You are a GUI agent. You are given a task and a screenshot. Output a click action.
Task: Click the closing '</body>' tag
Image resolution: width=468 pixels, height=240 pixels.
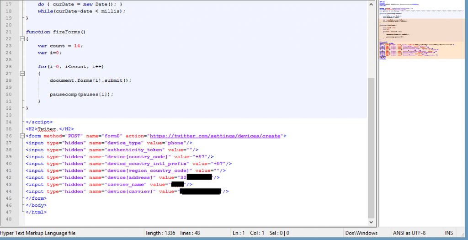pos(36,205)
